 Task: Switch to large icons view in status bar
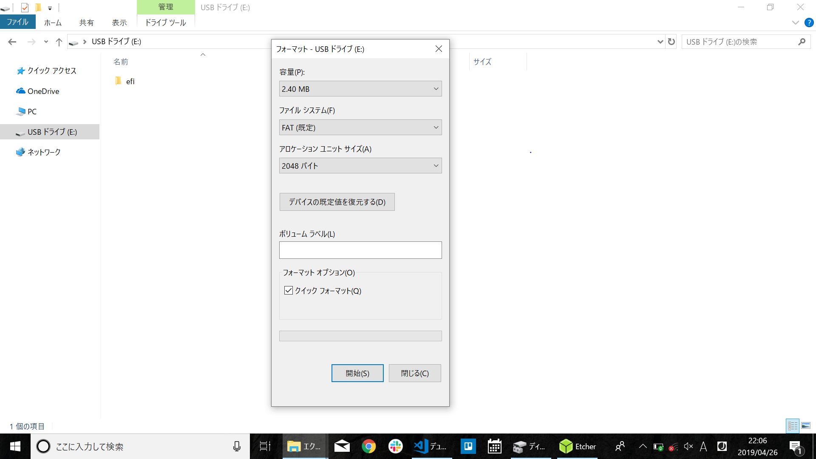point(806,425)
